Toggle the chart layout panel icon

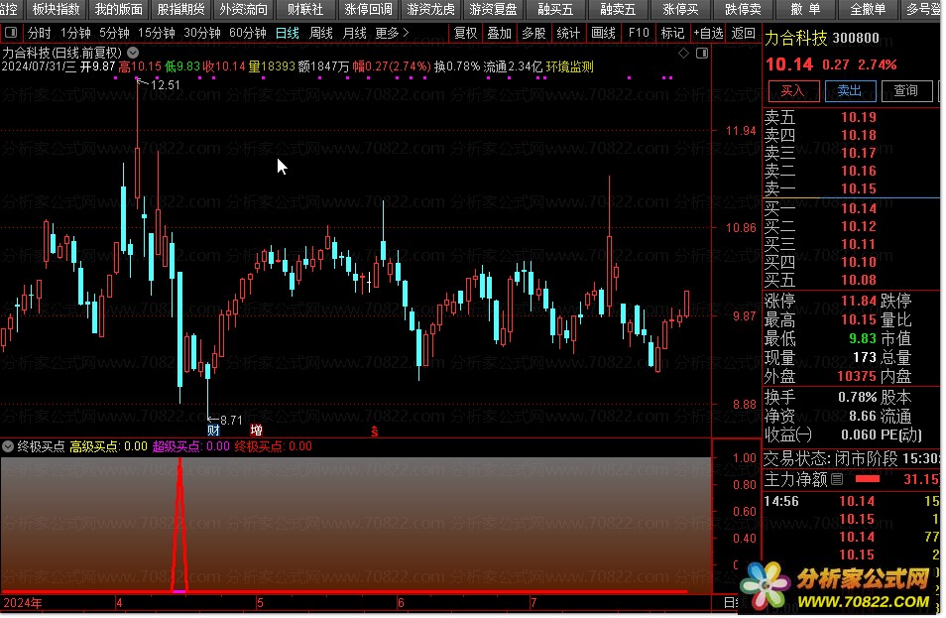click(11, 33)
